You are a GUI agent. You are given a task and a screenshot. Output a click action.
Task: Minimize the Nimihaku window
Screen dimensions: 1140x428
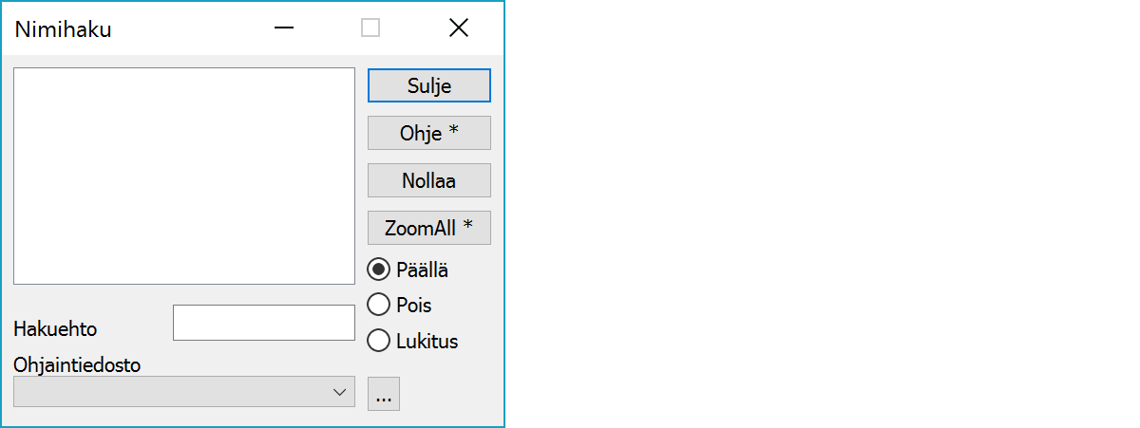point(283,28)
